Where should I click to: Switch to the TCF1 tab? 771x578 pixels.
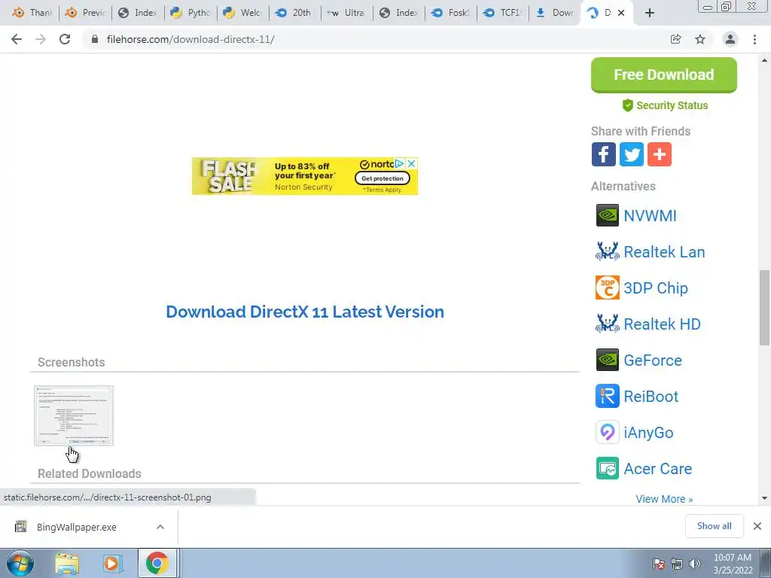[502, 13]
